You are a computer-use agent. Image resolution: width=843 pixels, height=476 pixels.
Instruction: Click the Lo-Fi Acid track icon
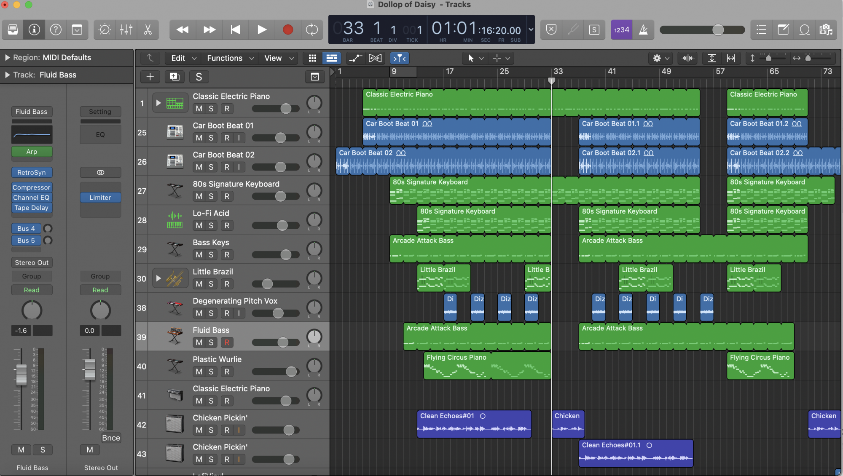point(175,220)
